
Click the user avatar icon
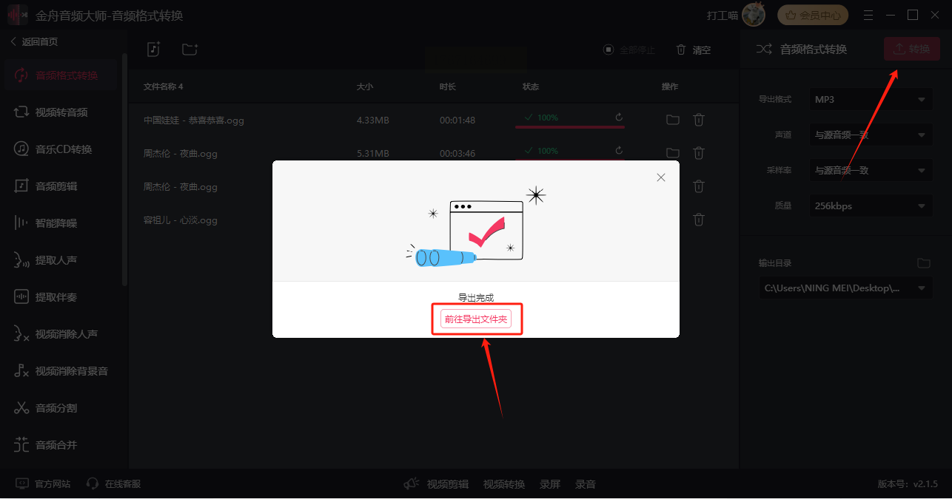pos(754,15)
